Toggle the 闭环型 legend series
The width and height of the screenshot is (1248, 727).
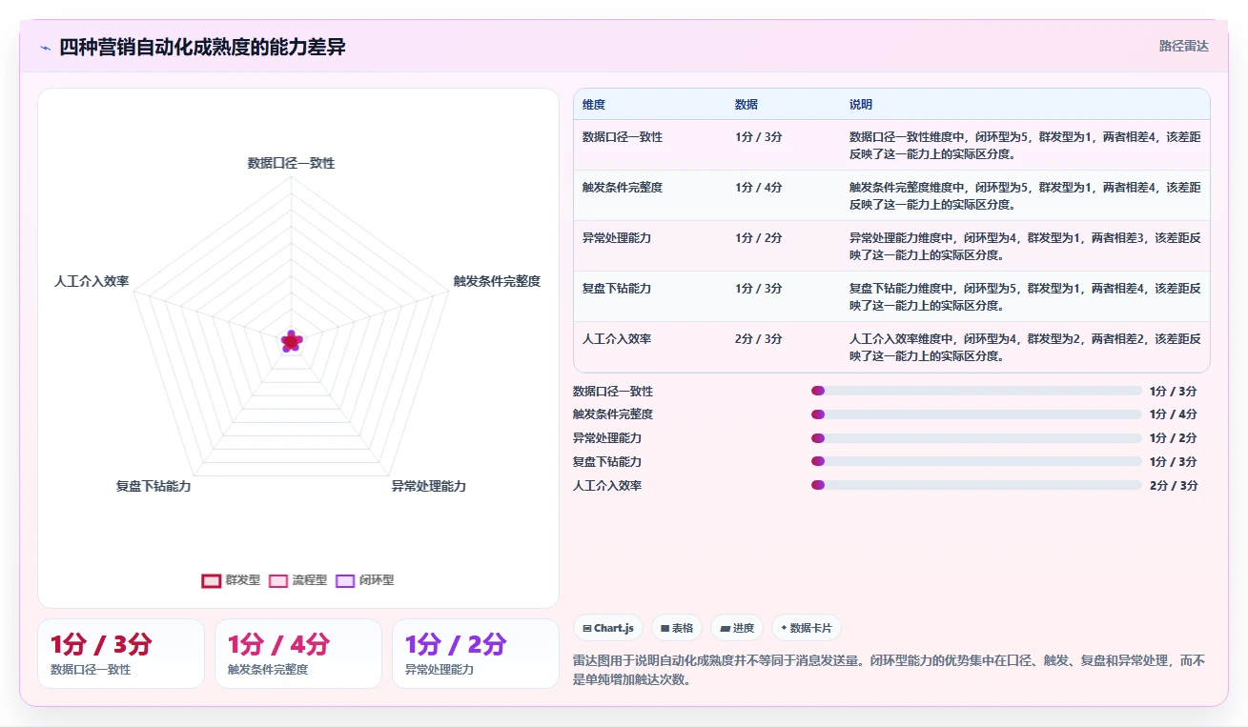pyautogui.click(x=365, y=580)
